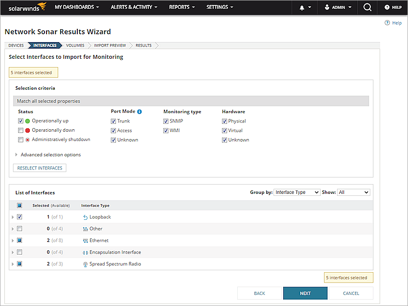Viewport: 408px width, 306px height.
Task: Click the Other interface type icon
Action: [86, 229]
